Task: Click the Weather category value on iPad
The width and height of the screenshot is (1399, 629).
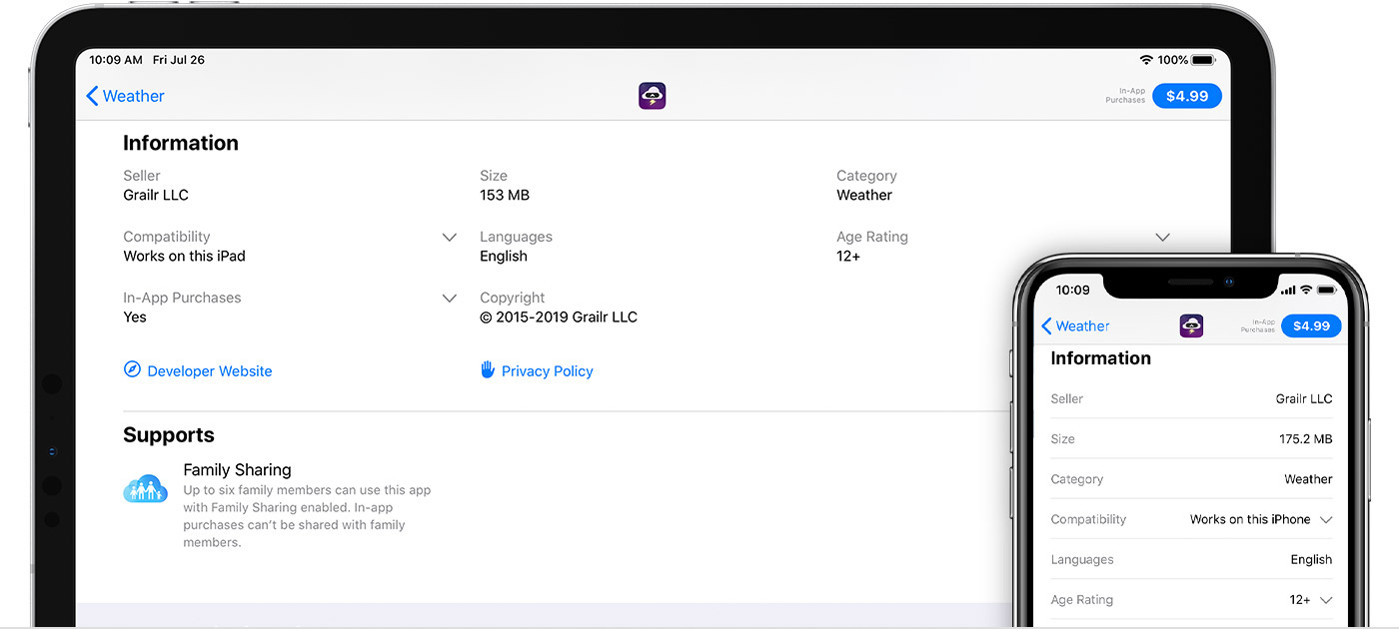Action: point(864,195)
